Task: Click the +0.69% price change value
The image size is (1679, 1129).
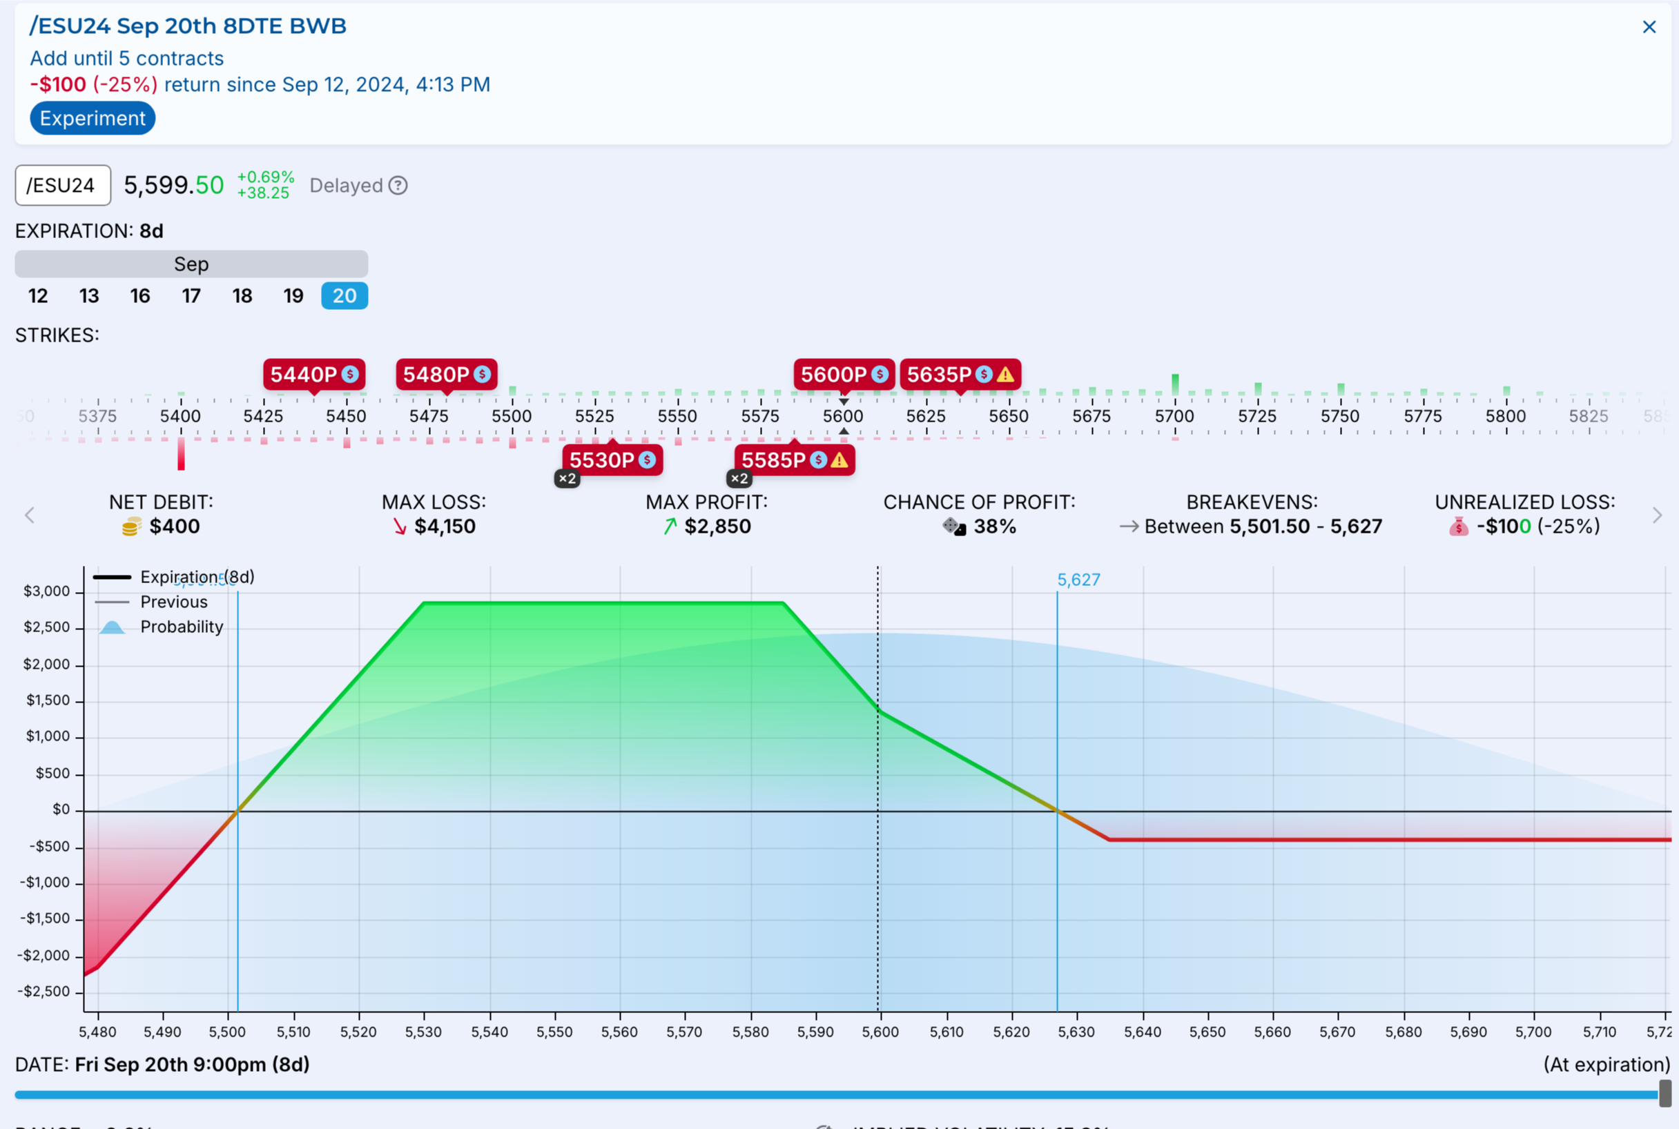Action: pyautogui.click(x=266, y=177)
